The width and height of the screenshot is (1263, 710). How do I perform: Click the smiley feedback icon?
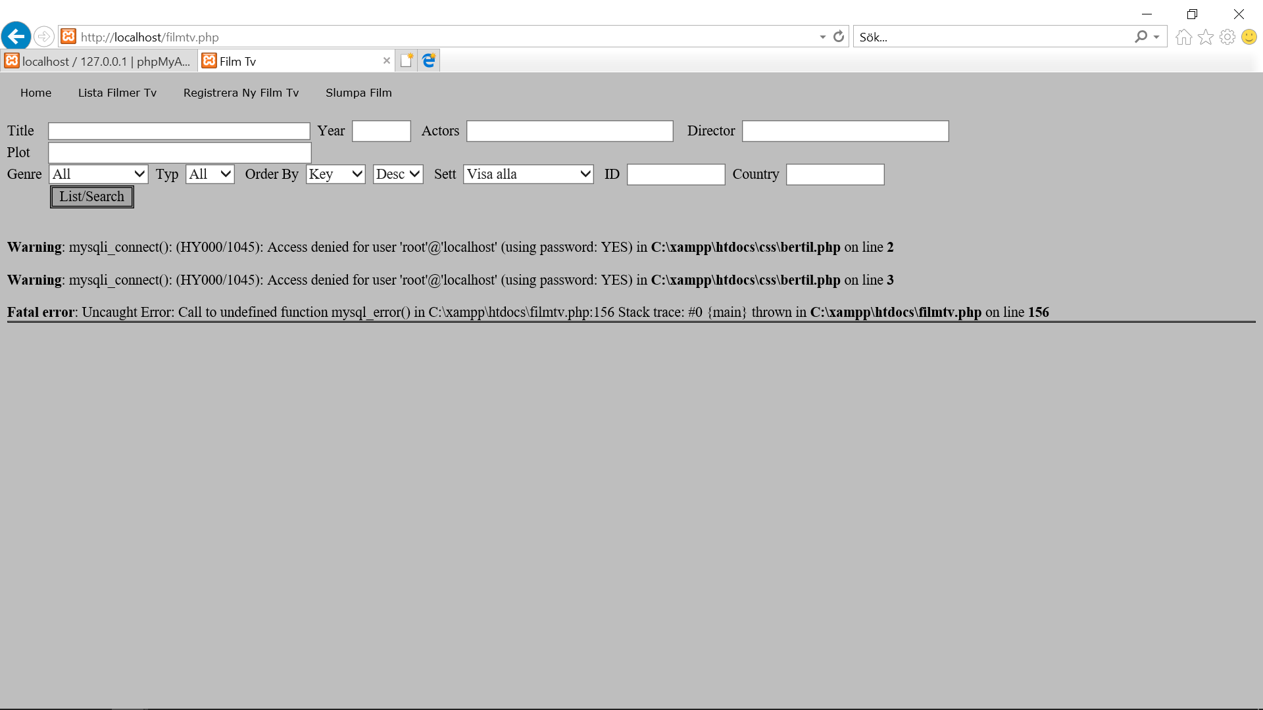pos(1249,37)
